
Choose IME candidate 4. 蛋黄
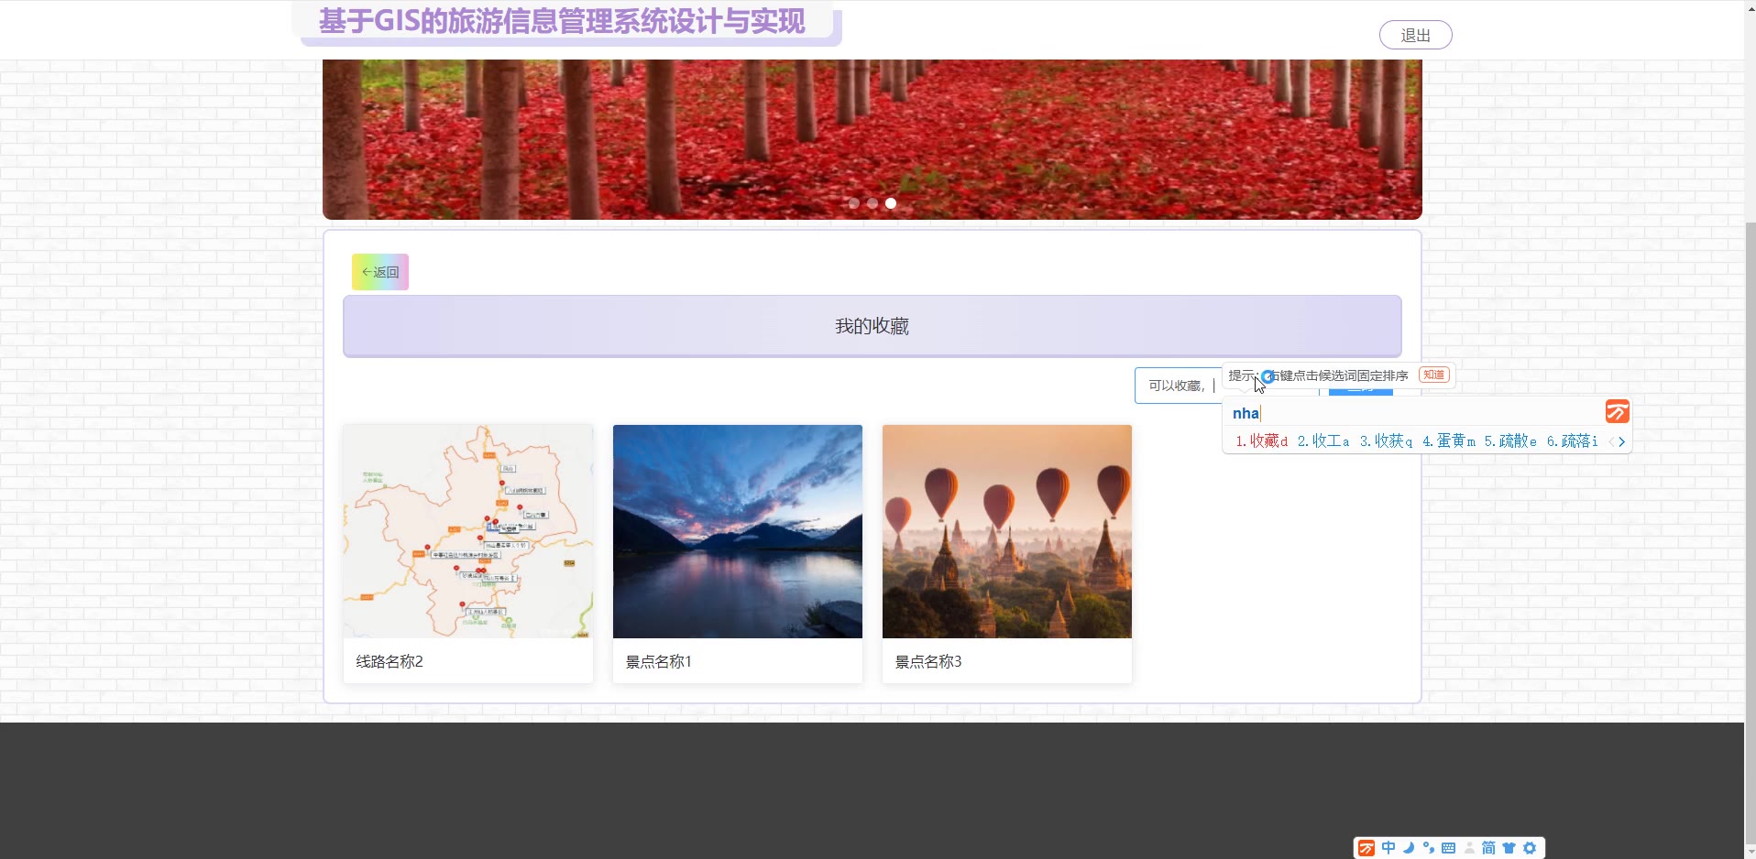(1449, 441)
